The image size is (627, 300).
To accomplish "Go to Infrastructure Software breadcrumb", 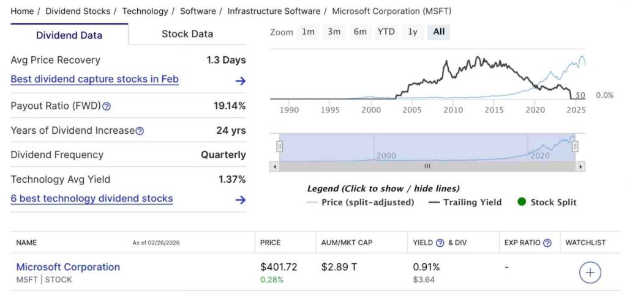I will [x=274, y=11].
